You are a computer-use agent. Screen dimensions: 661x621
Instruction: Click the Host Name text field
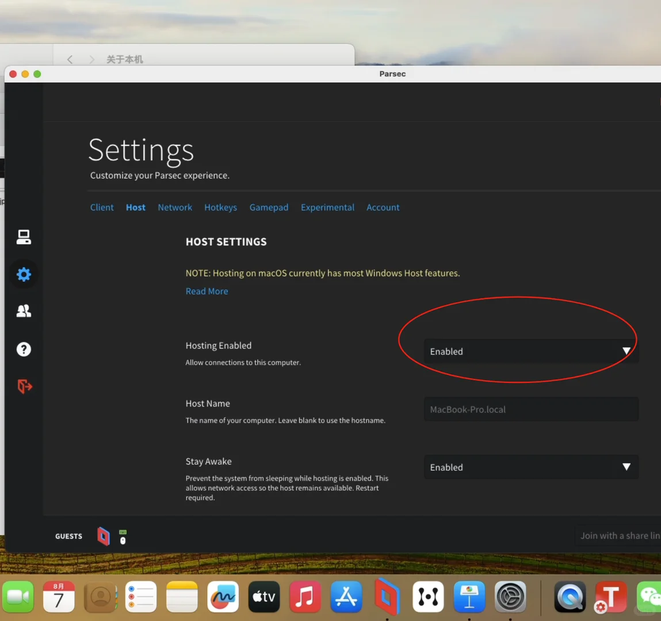pos(531,409)
